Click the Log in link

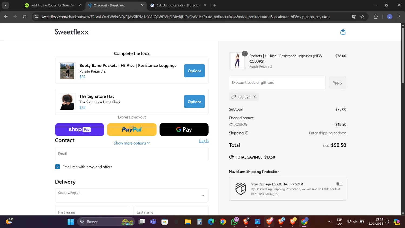point(204,141)
